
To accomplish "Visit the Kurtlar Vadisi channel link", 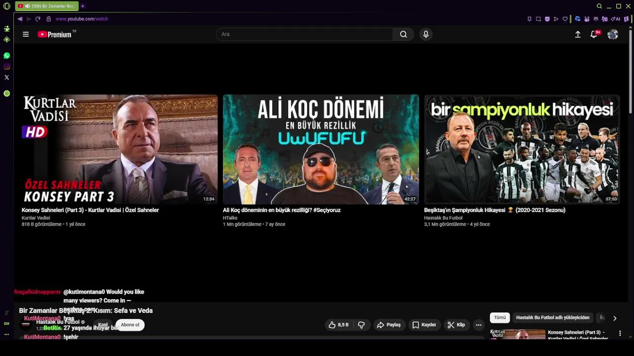I will point(36,218).
